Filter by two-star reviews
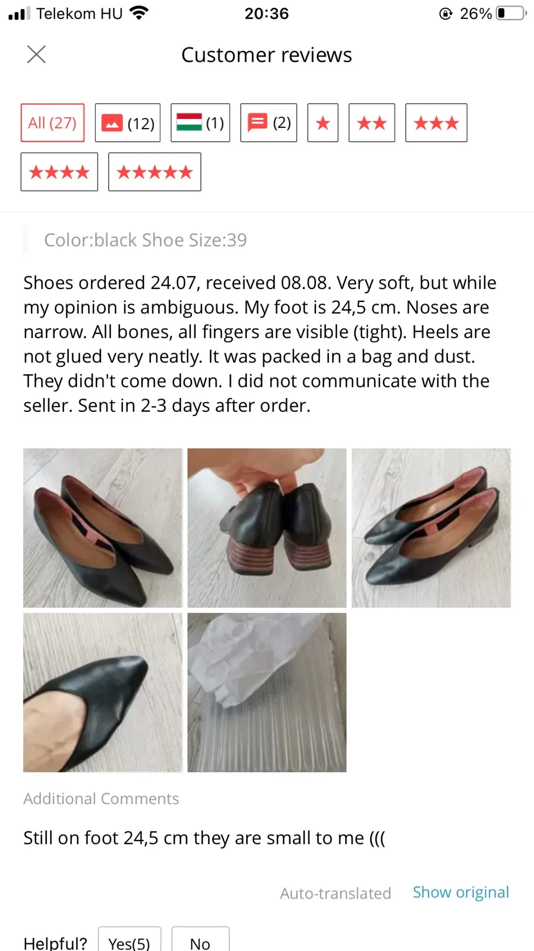 (x=372, y=123)
